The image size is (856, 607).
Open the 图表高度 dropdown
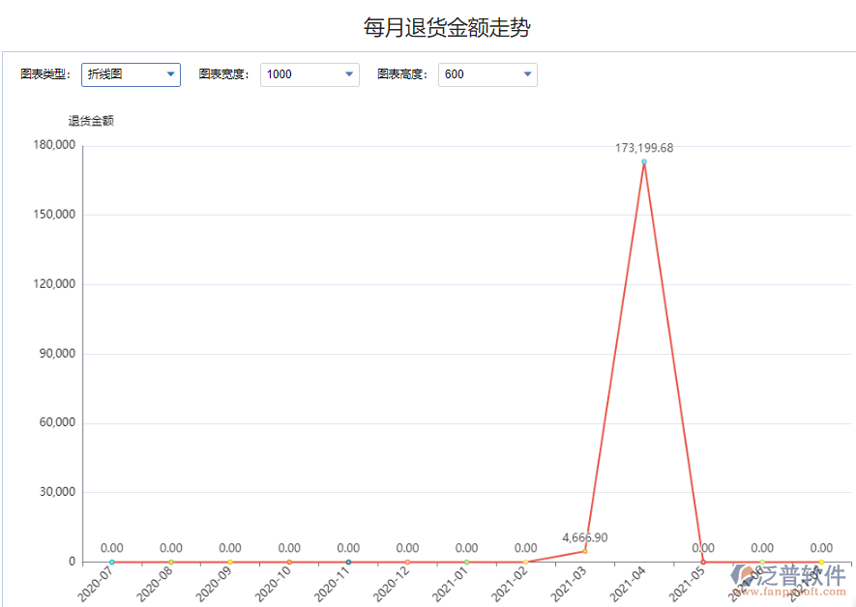pyautogui.click(x=525, y=73)
